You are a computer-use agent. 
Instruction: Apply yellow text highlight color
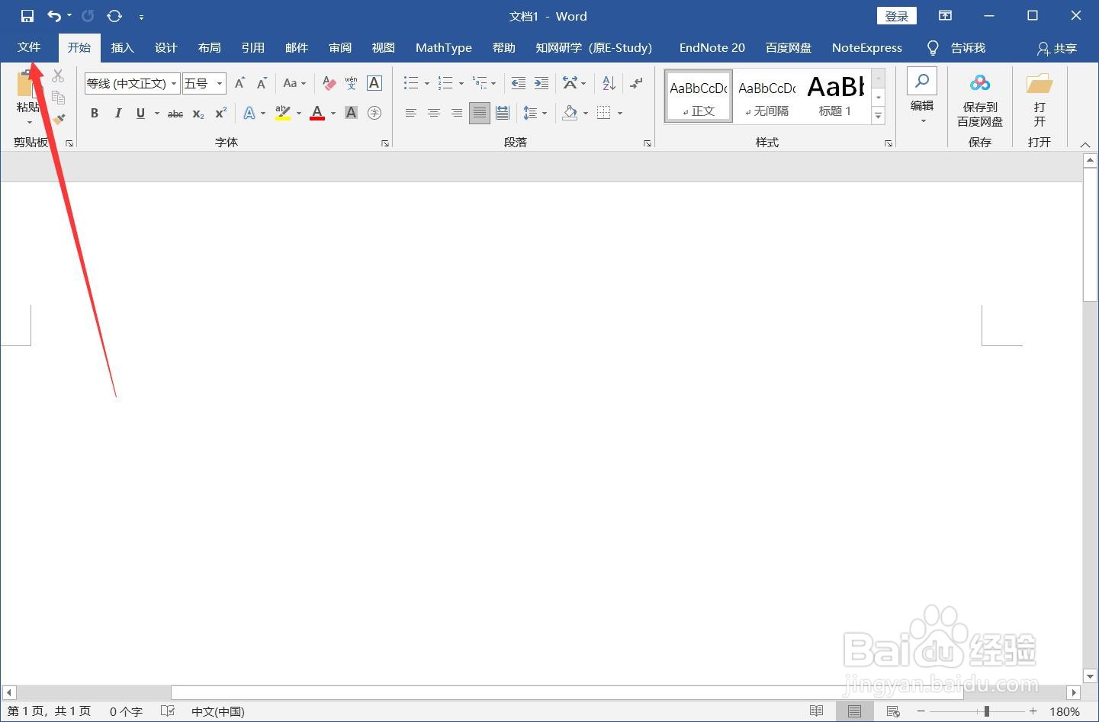coord(283,113)
